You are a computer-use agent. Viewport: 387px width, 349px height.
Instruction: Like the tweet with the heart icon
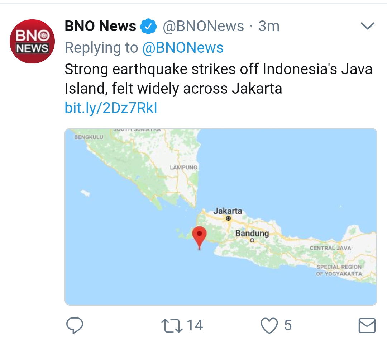[x=269, y=326]
